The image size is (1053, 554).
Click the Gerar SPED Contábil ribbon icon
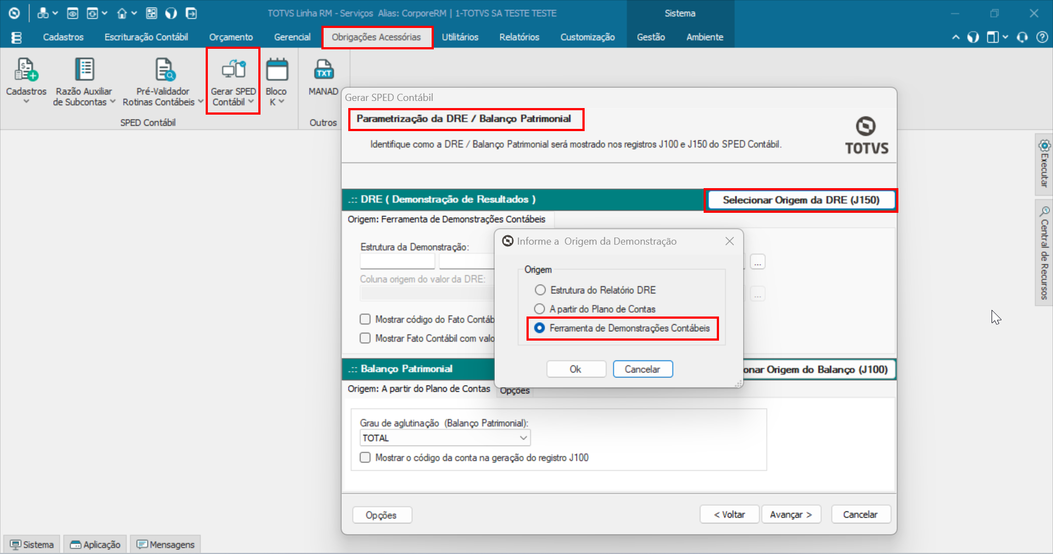[234, 70]
